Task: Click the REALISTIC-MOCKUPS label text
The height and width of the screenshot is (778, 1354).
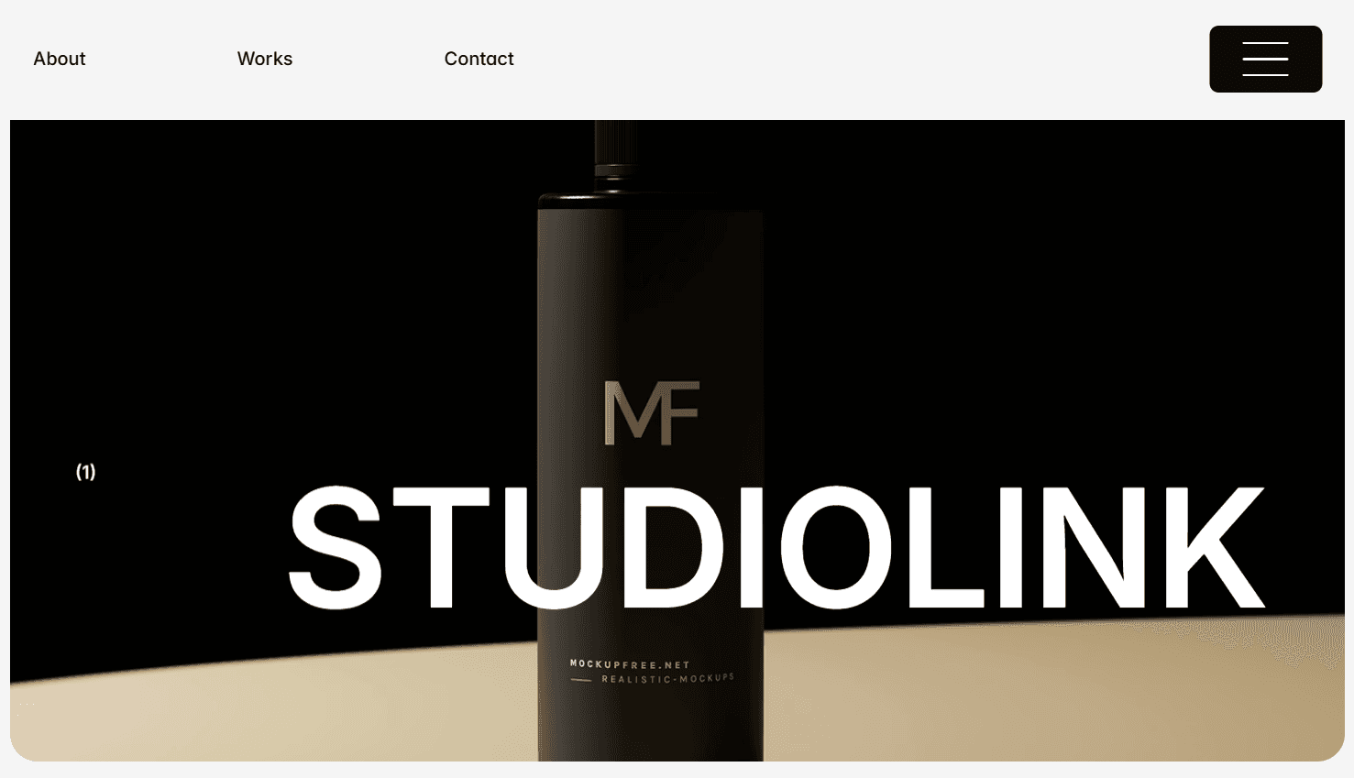Action: click(668, 678)
